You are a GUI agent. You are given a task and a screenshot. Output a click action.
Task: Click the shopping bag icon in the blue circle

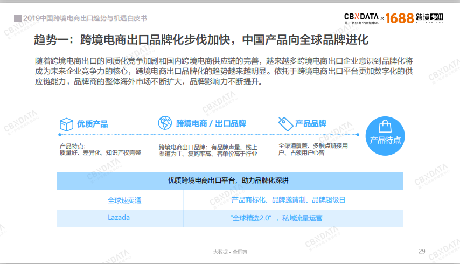point(385,127)
